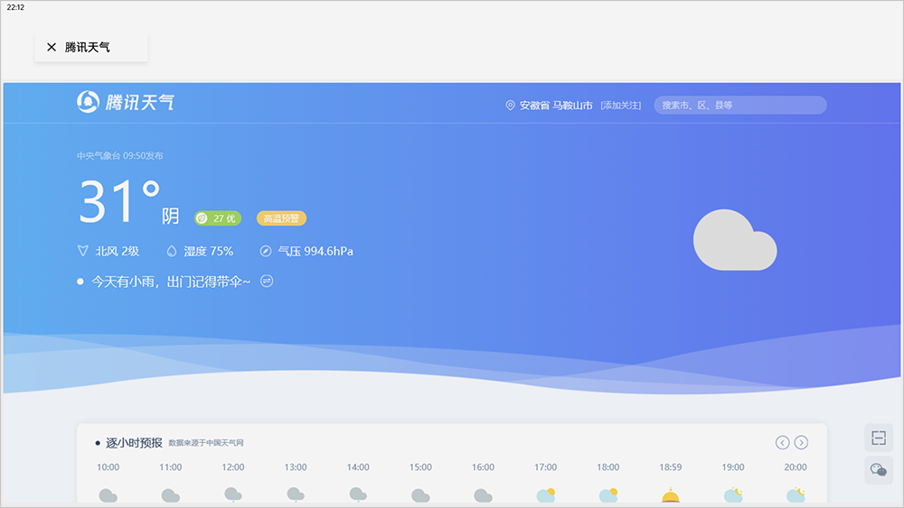Screen dimensions: 904x508
Task: Click the 气压 994.6hPa text
Action: tap(315, 251)
